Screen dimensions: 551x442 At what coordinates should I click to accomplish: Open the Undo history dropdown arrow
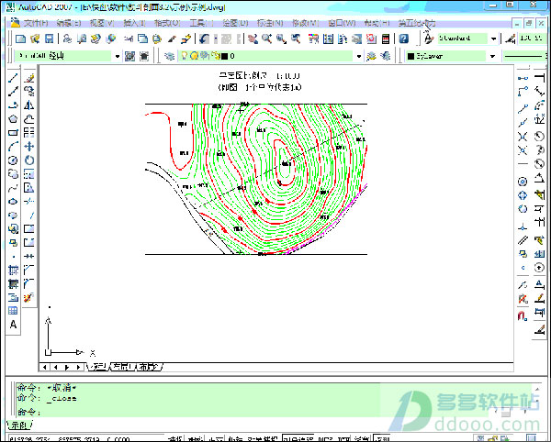pos(216,39)
